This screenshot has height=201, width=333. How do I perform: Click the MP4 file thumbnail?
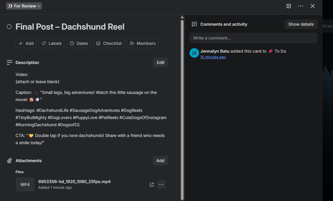tap(25, 185)
